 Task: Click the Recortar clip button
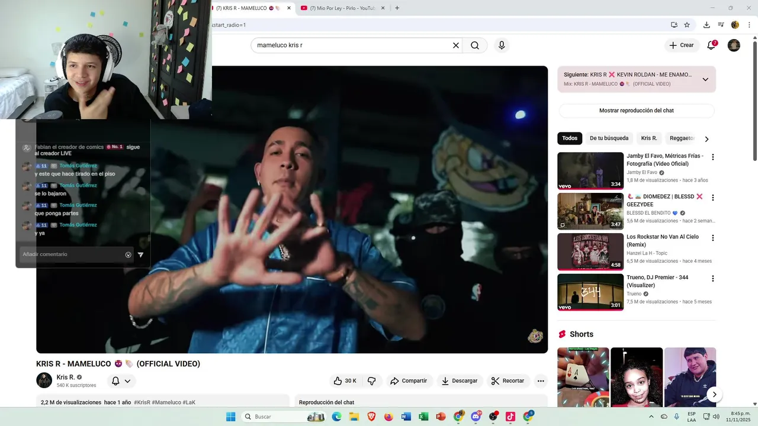508,381
